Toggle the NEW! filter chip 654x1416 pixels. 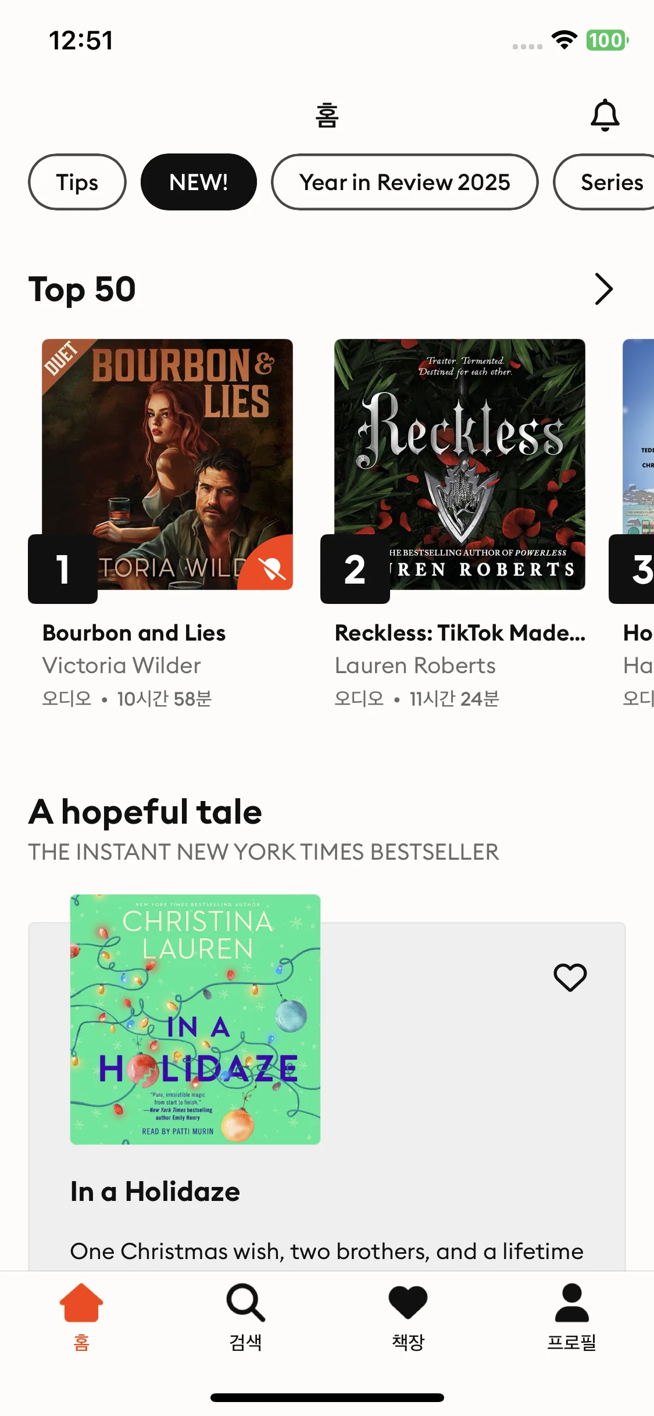click(x=199, y=182)
